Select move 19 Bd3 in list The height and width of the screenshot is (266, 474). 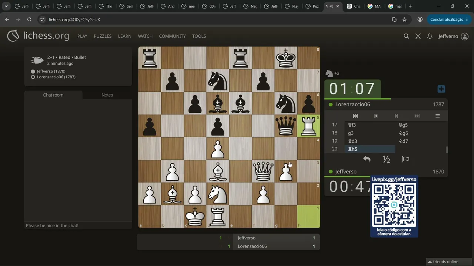click(370, 141)
